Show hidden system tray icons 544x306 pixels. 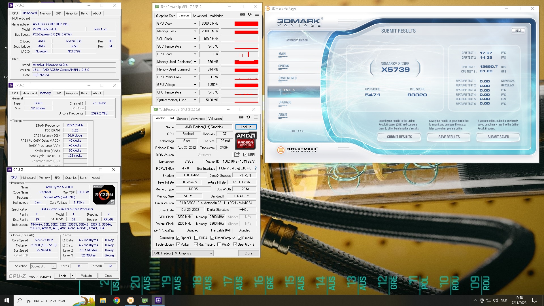(x=475, y=300)
